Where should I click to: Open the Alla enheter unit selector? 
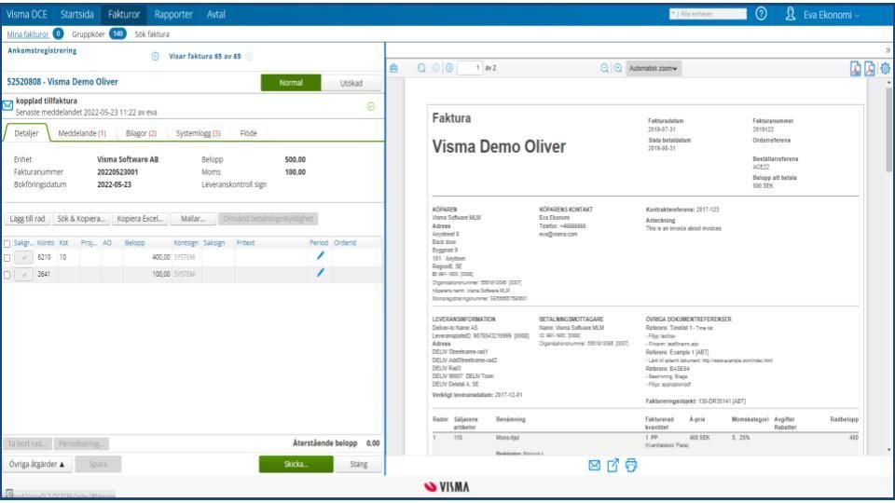(708, 14)
